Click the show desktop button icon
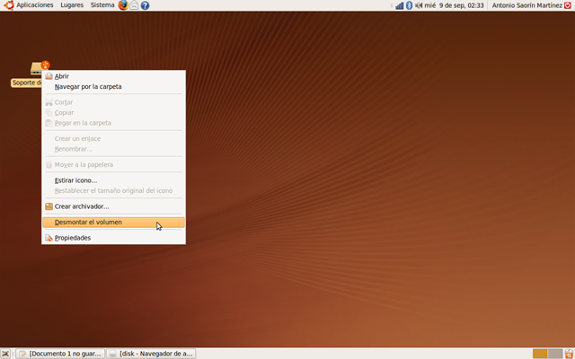Screen dimensions: 575x359 click(x=6, y=354)
